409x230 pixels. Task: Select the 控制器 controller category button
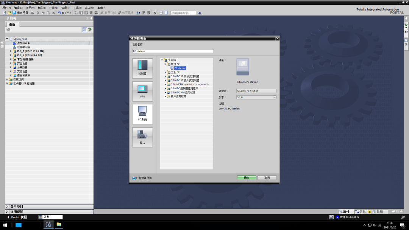coord(142,68)
